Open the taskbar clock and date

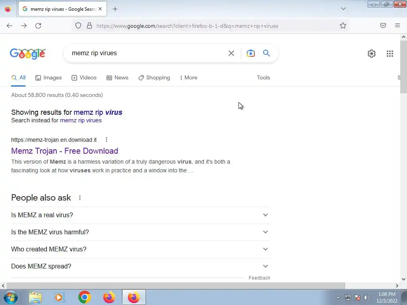click(x=387, y=297)
